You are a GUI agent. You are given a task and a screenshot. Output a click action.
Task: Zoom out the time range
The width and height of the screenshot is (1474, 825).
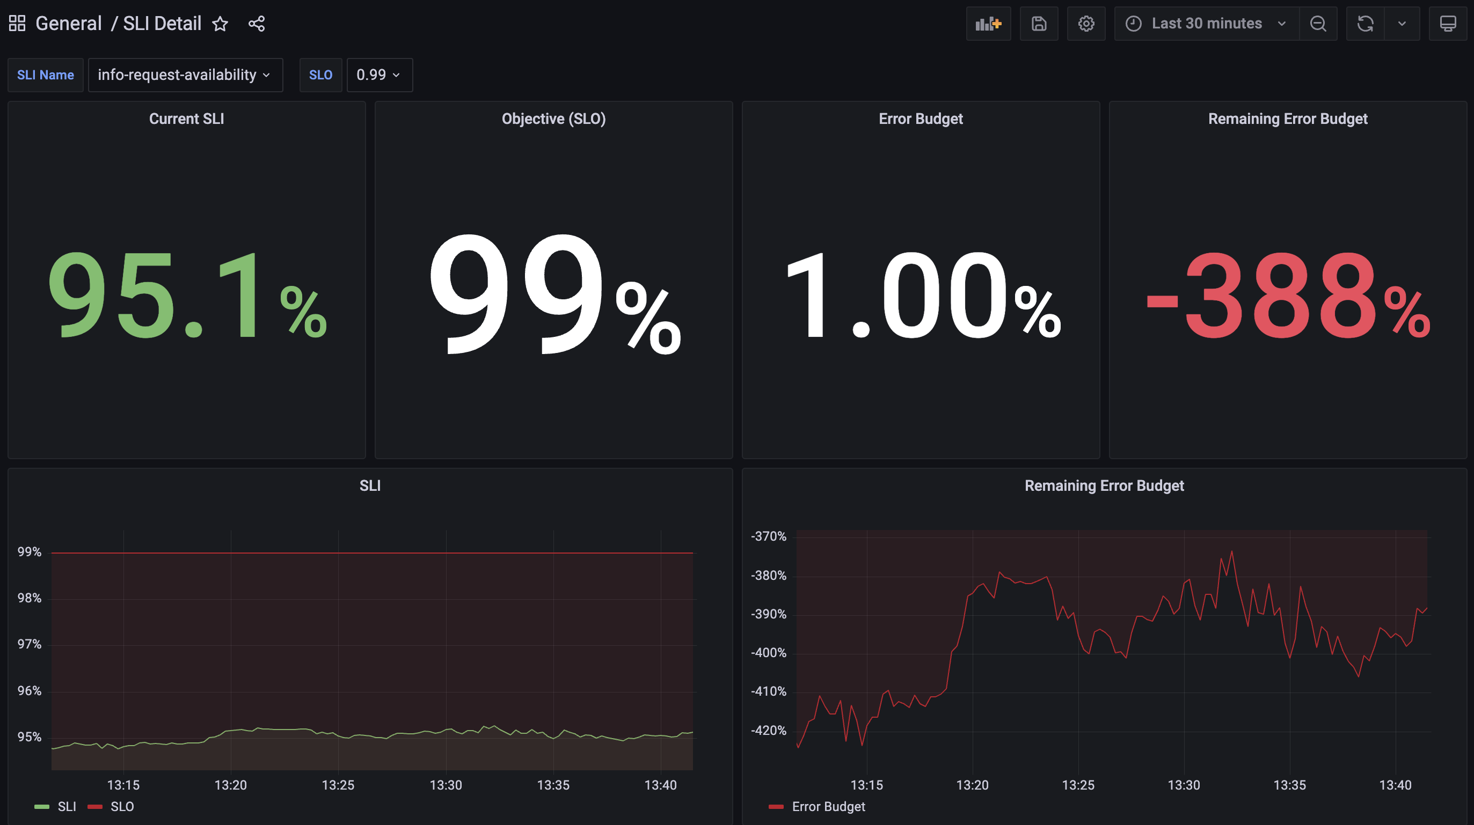[1318, 24]
